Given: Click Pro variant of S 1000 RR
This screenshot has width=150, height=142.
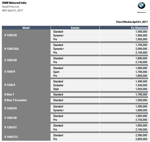Looking at the screenshot, I should click(x=55, y=62).
